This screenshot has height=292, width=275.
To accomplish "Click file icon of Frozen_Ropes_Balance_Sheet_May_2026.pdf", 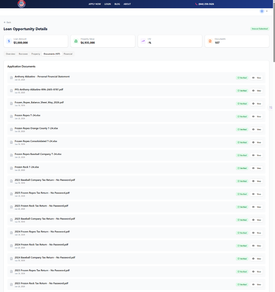I will (11, 104).
